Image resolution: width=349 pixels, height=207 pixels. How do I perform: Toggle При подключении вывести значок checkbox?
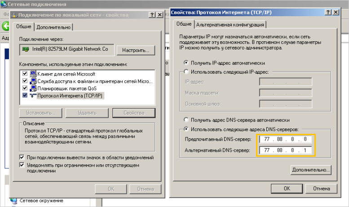pyautogui.click(x=22, y=158)
